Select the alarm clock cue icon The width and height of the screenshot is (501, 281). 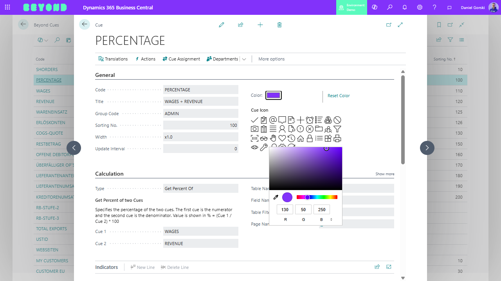pyautogui.click(x=310, y=120)
